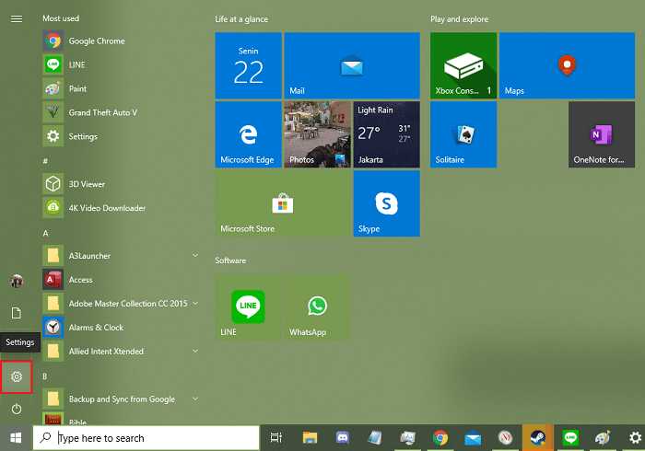The width and height of the screenshot is (645, 451).
Task: Open the Solitaire tile
Action: pyautogui.click(x=463, y=134)
